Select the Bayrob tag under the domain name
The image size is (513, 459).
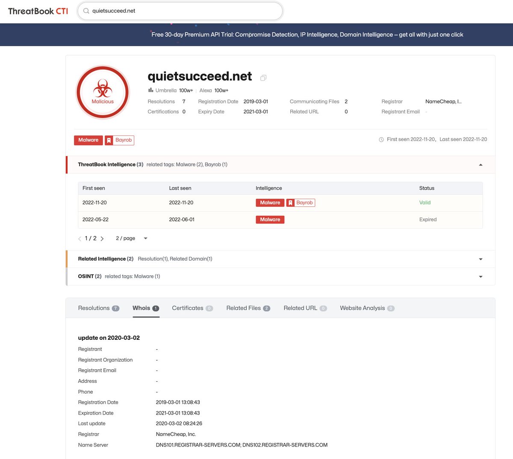pyautogui.click(x=124, y=140)
